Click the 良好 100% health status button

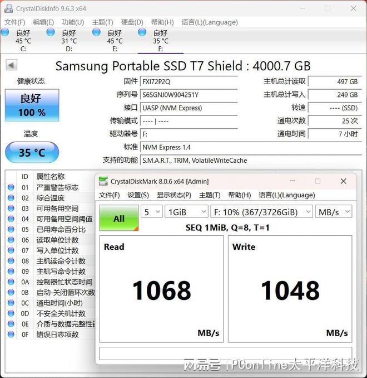[32, 105]
